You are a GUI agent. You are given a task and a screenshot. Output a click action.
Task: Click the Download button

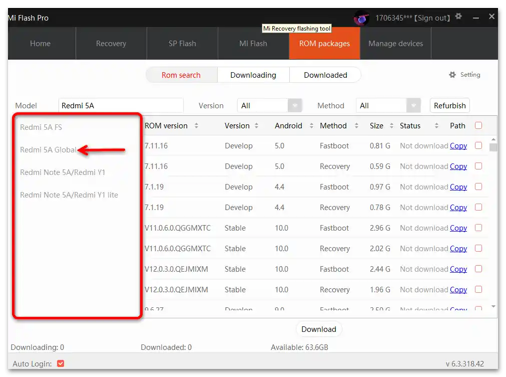[x=319, y=329]
